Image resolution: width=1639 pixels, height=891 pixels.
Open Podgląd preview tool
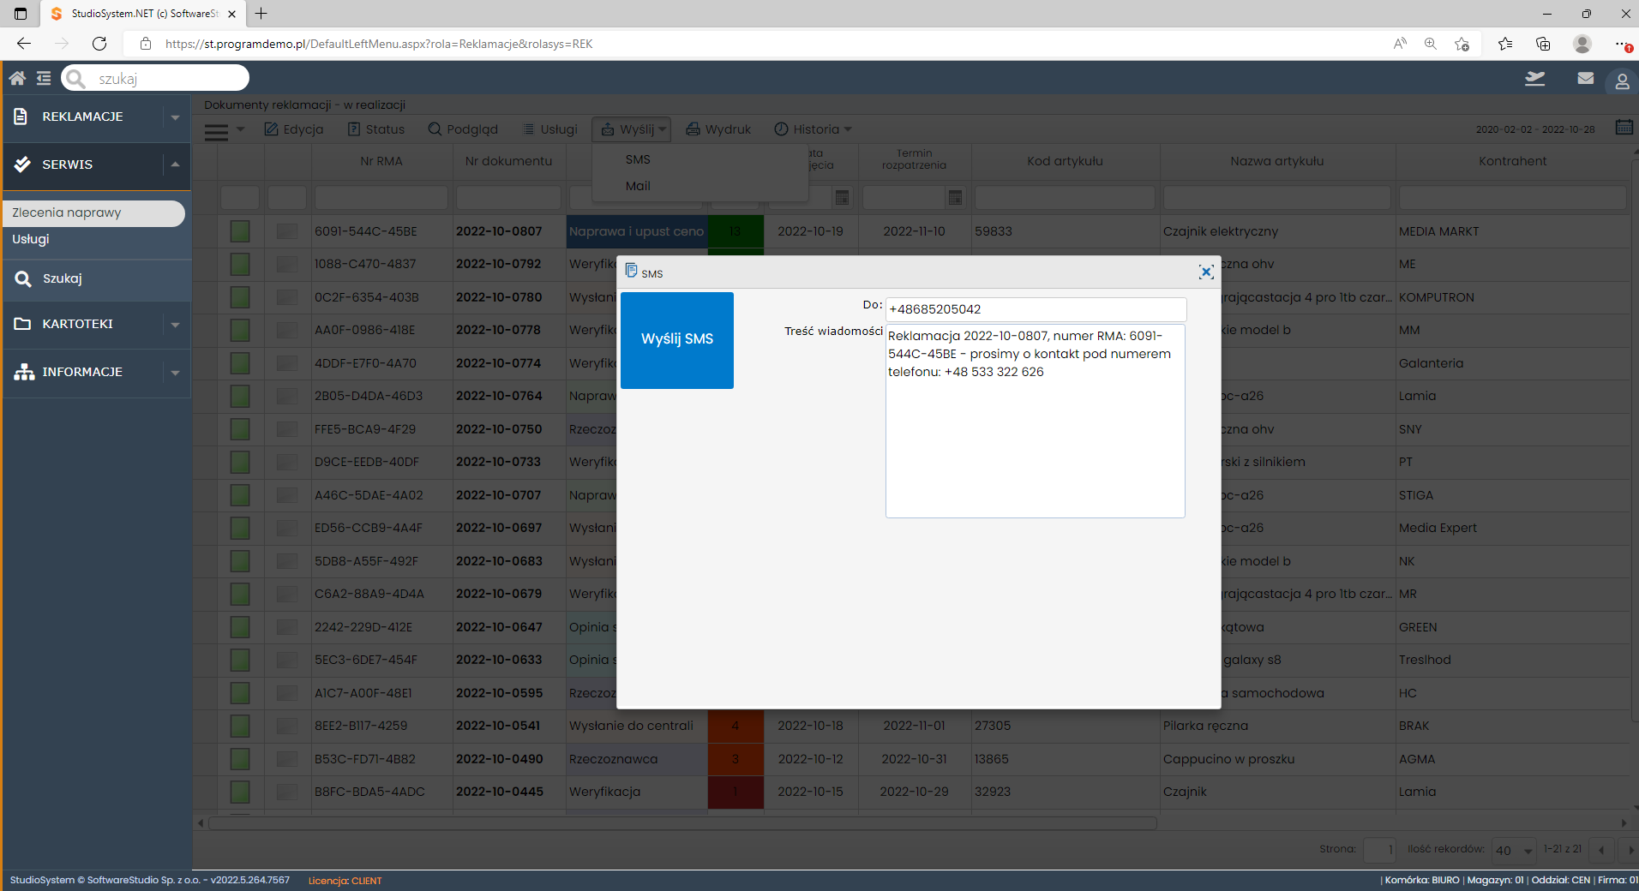(x=463, y=129)
